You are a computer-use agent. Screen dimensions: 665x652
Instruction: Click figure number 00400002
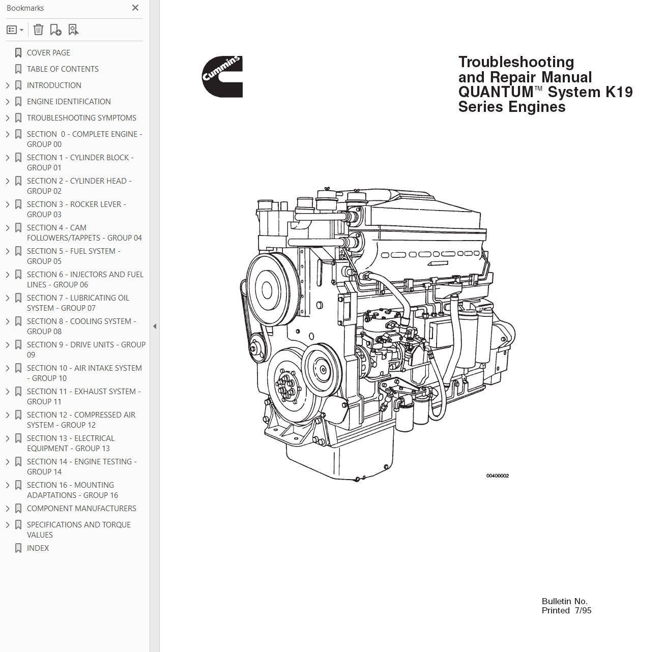[x=498, y=476]
